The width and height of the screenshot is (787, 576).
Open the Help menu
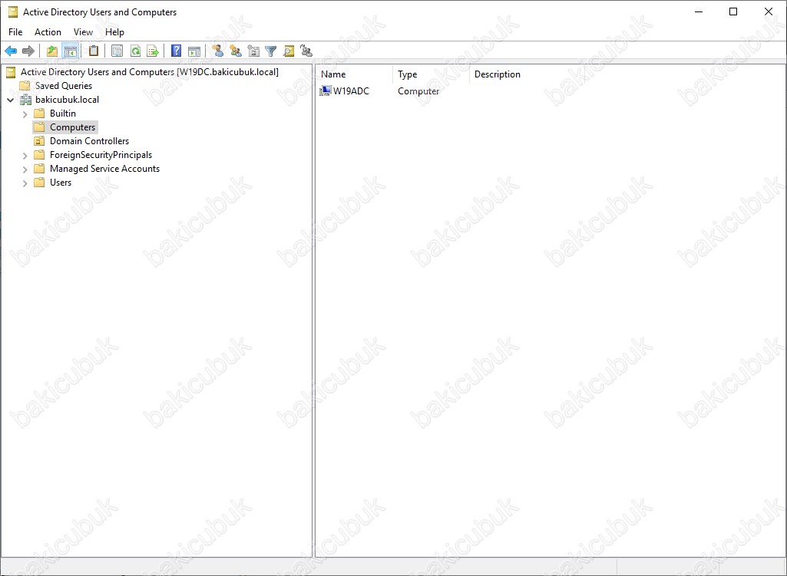114,32
